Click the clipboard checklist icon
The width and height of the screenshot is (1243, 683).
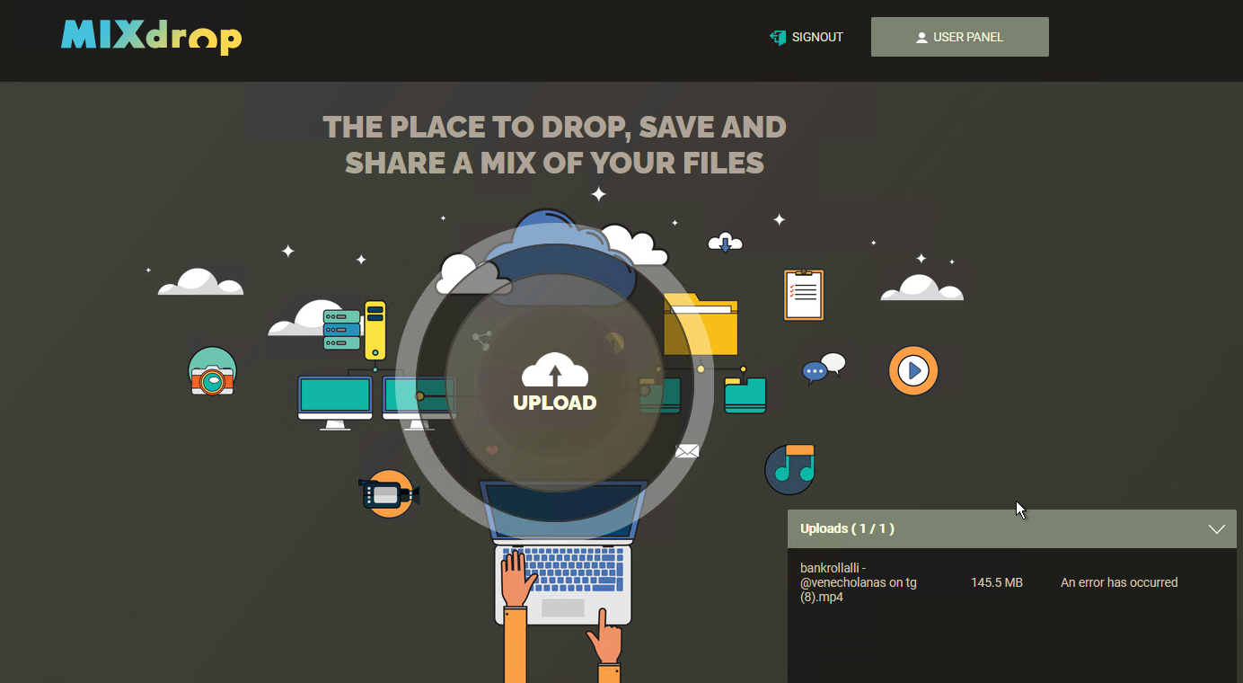pos(803,295)
